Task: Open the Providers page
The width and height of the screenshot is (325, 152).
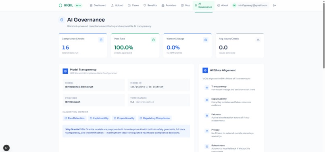Action: click(169, 5)
